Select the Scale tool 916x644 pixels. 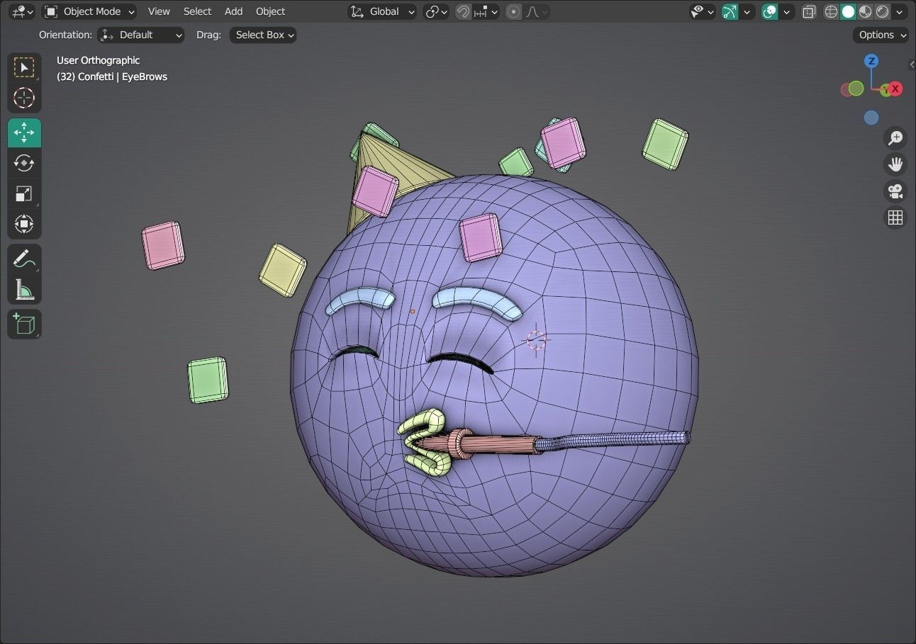pos(24,193)
